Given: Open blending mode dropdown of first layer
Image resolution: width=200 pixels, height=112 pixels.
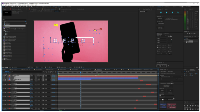Looking at the screenshot, I should pyautogui.click(x=33, y=75).
